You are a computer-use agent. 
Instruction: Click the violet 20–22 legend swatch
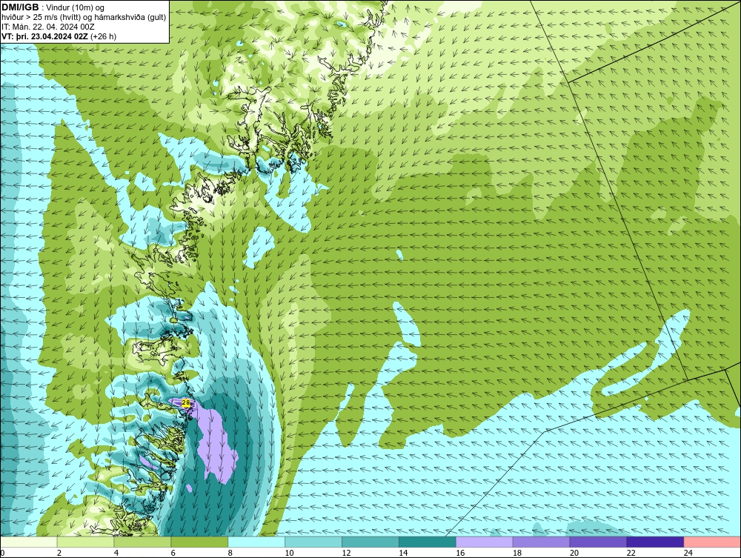click(598, 542)
